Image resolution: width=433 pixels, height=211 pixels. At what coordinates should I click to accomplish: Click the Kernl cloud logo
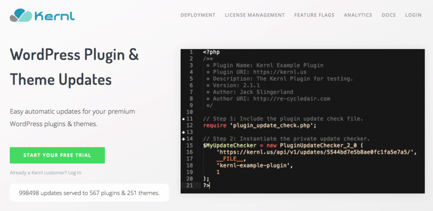(21, 15)
